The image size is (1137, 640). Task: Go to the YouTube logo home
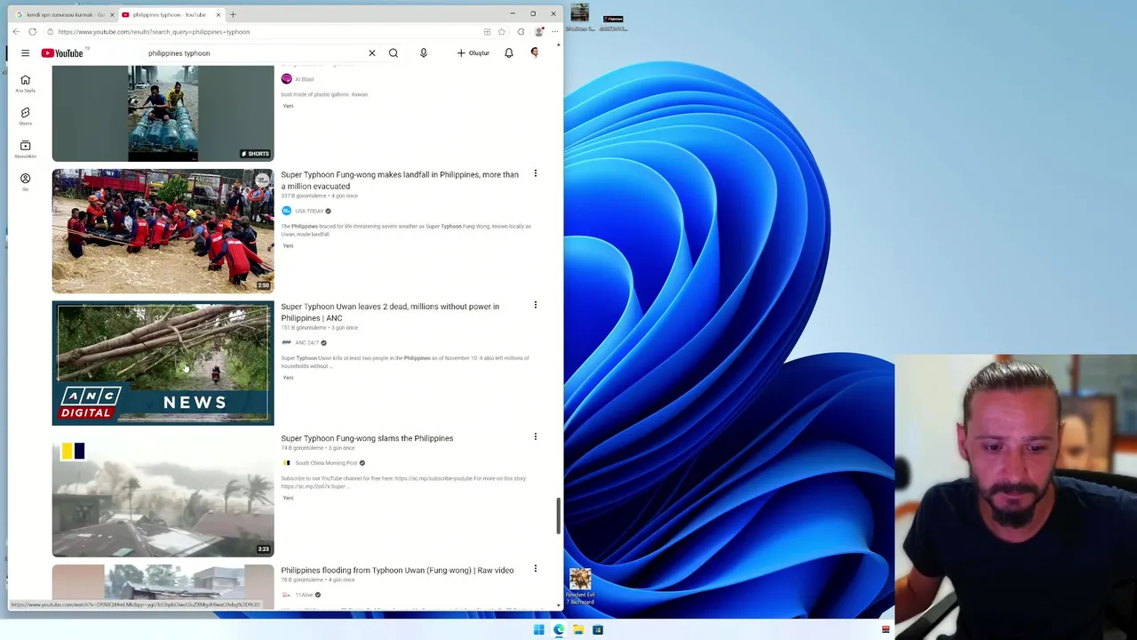(x=62, y=53)
